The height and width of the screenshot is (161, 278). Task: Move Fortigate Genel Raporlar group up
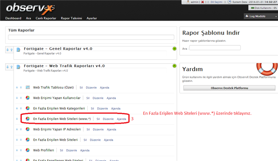click(12, 50)
